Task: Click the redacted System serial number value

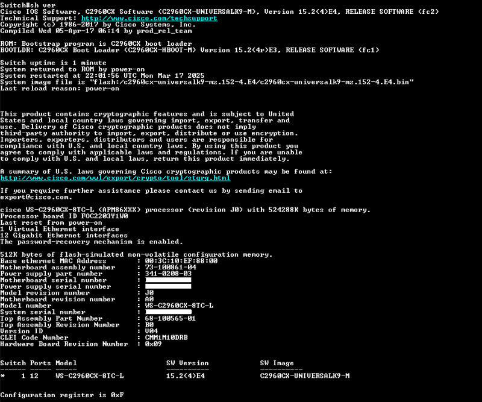Action: point(169,312)
